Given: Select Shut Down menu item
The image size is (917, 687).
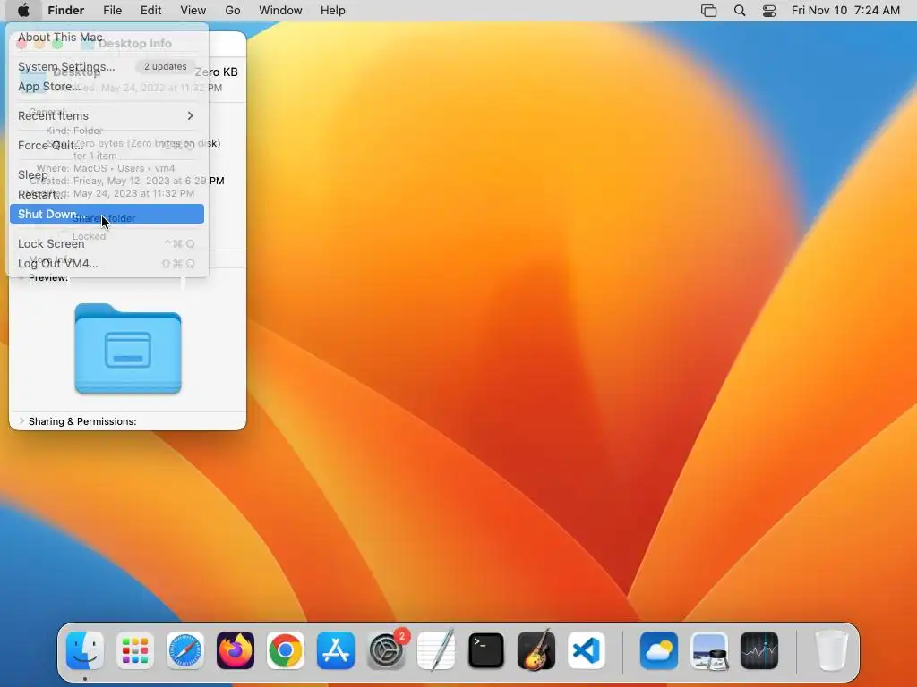Looking at the screenshot, I should click(107, 214).
